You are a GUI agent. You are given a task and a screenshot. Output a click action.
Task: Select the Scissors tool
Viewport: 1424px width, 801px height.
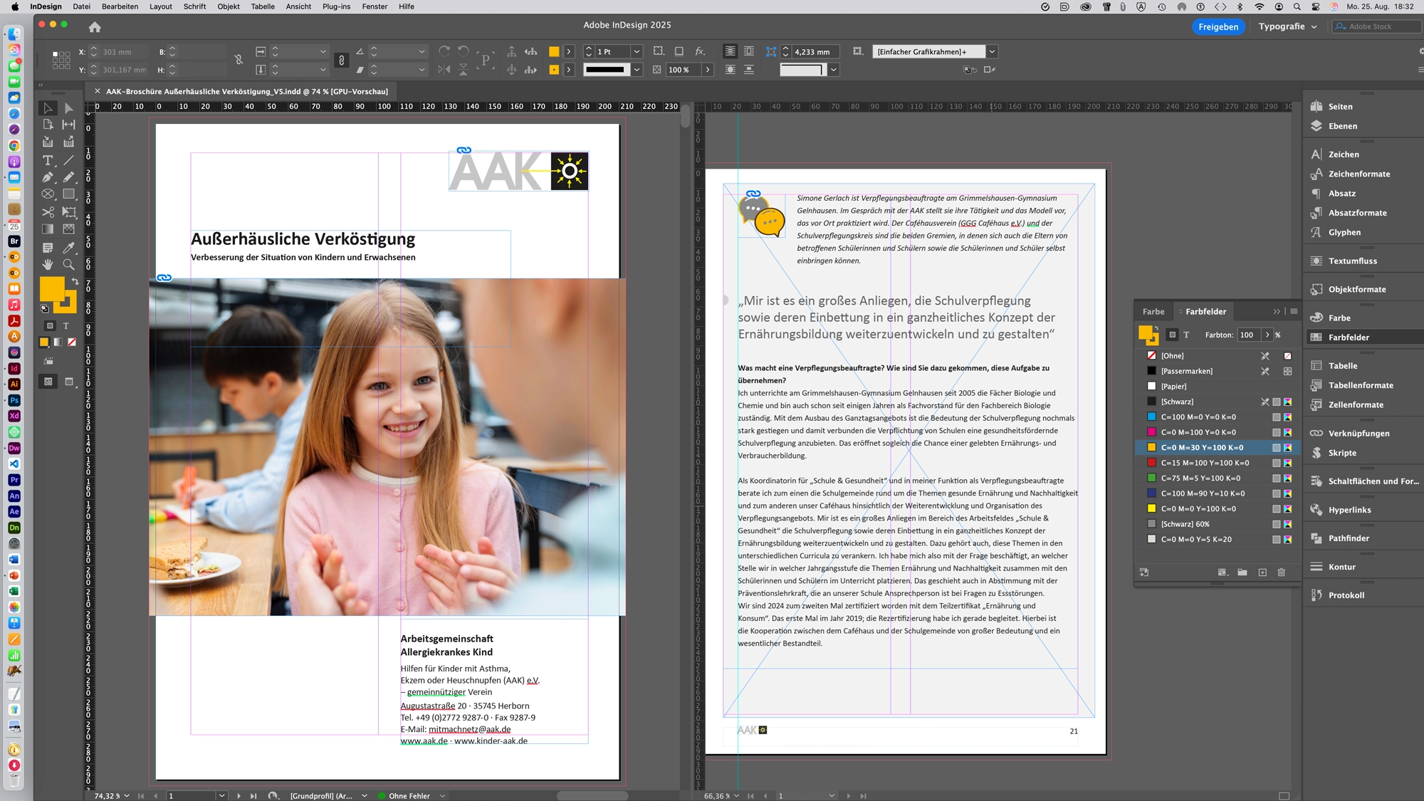click(48, 212)
